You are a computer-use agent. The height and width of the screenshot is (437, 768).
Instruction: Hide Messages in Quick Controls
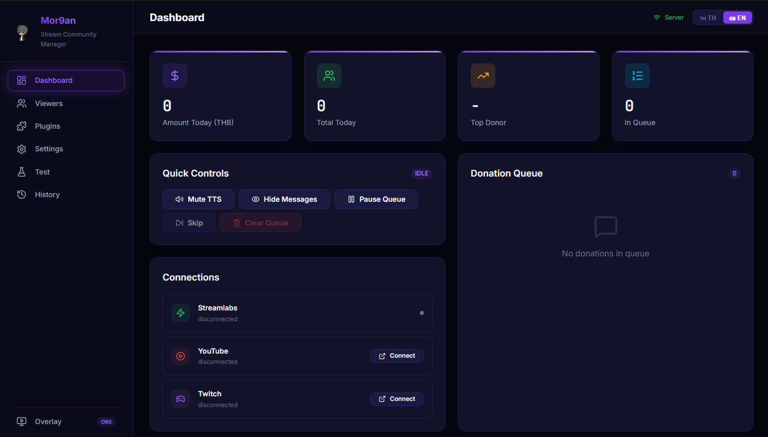coord(284,199)
